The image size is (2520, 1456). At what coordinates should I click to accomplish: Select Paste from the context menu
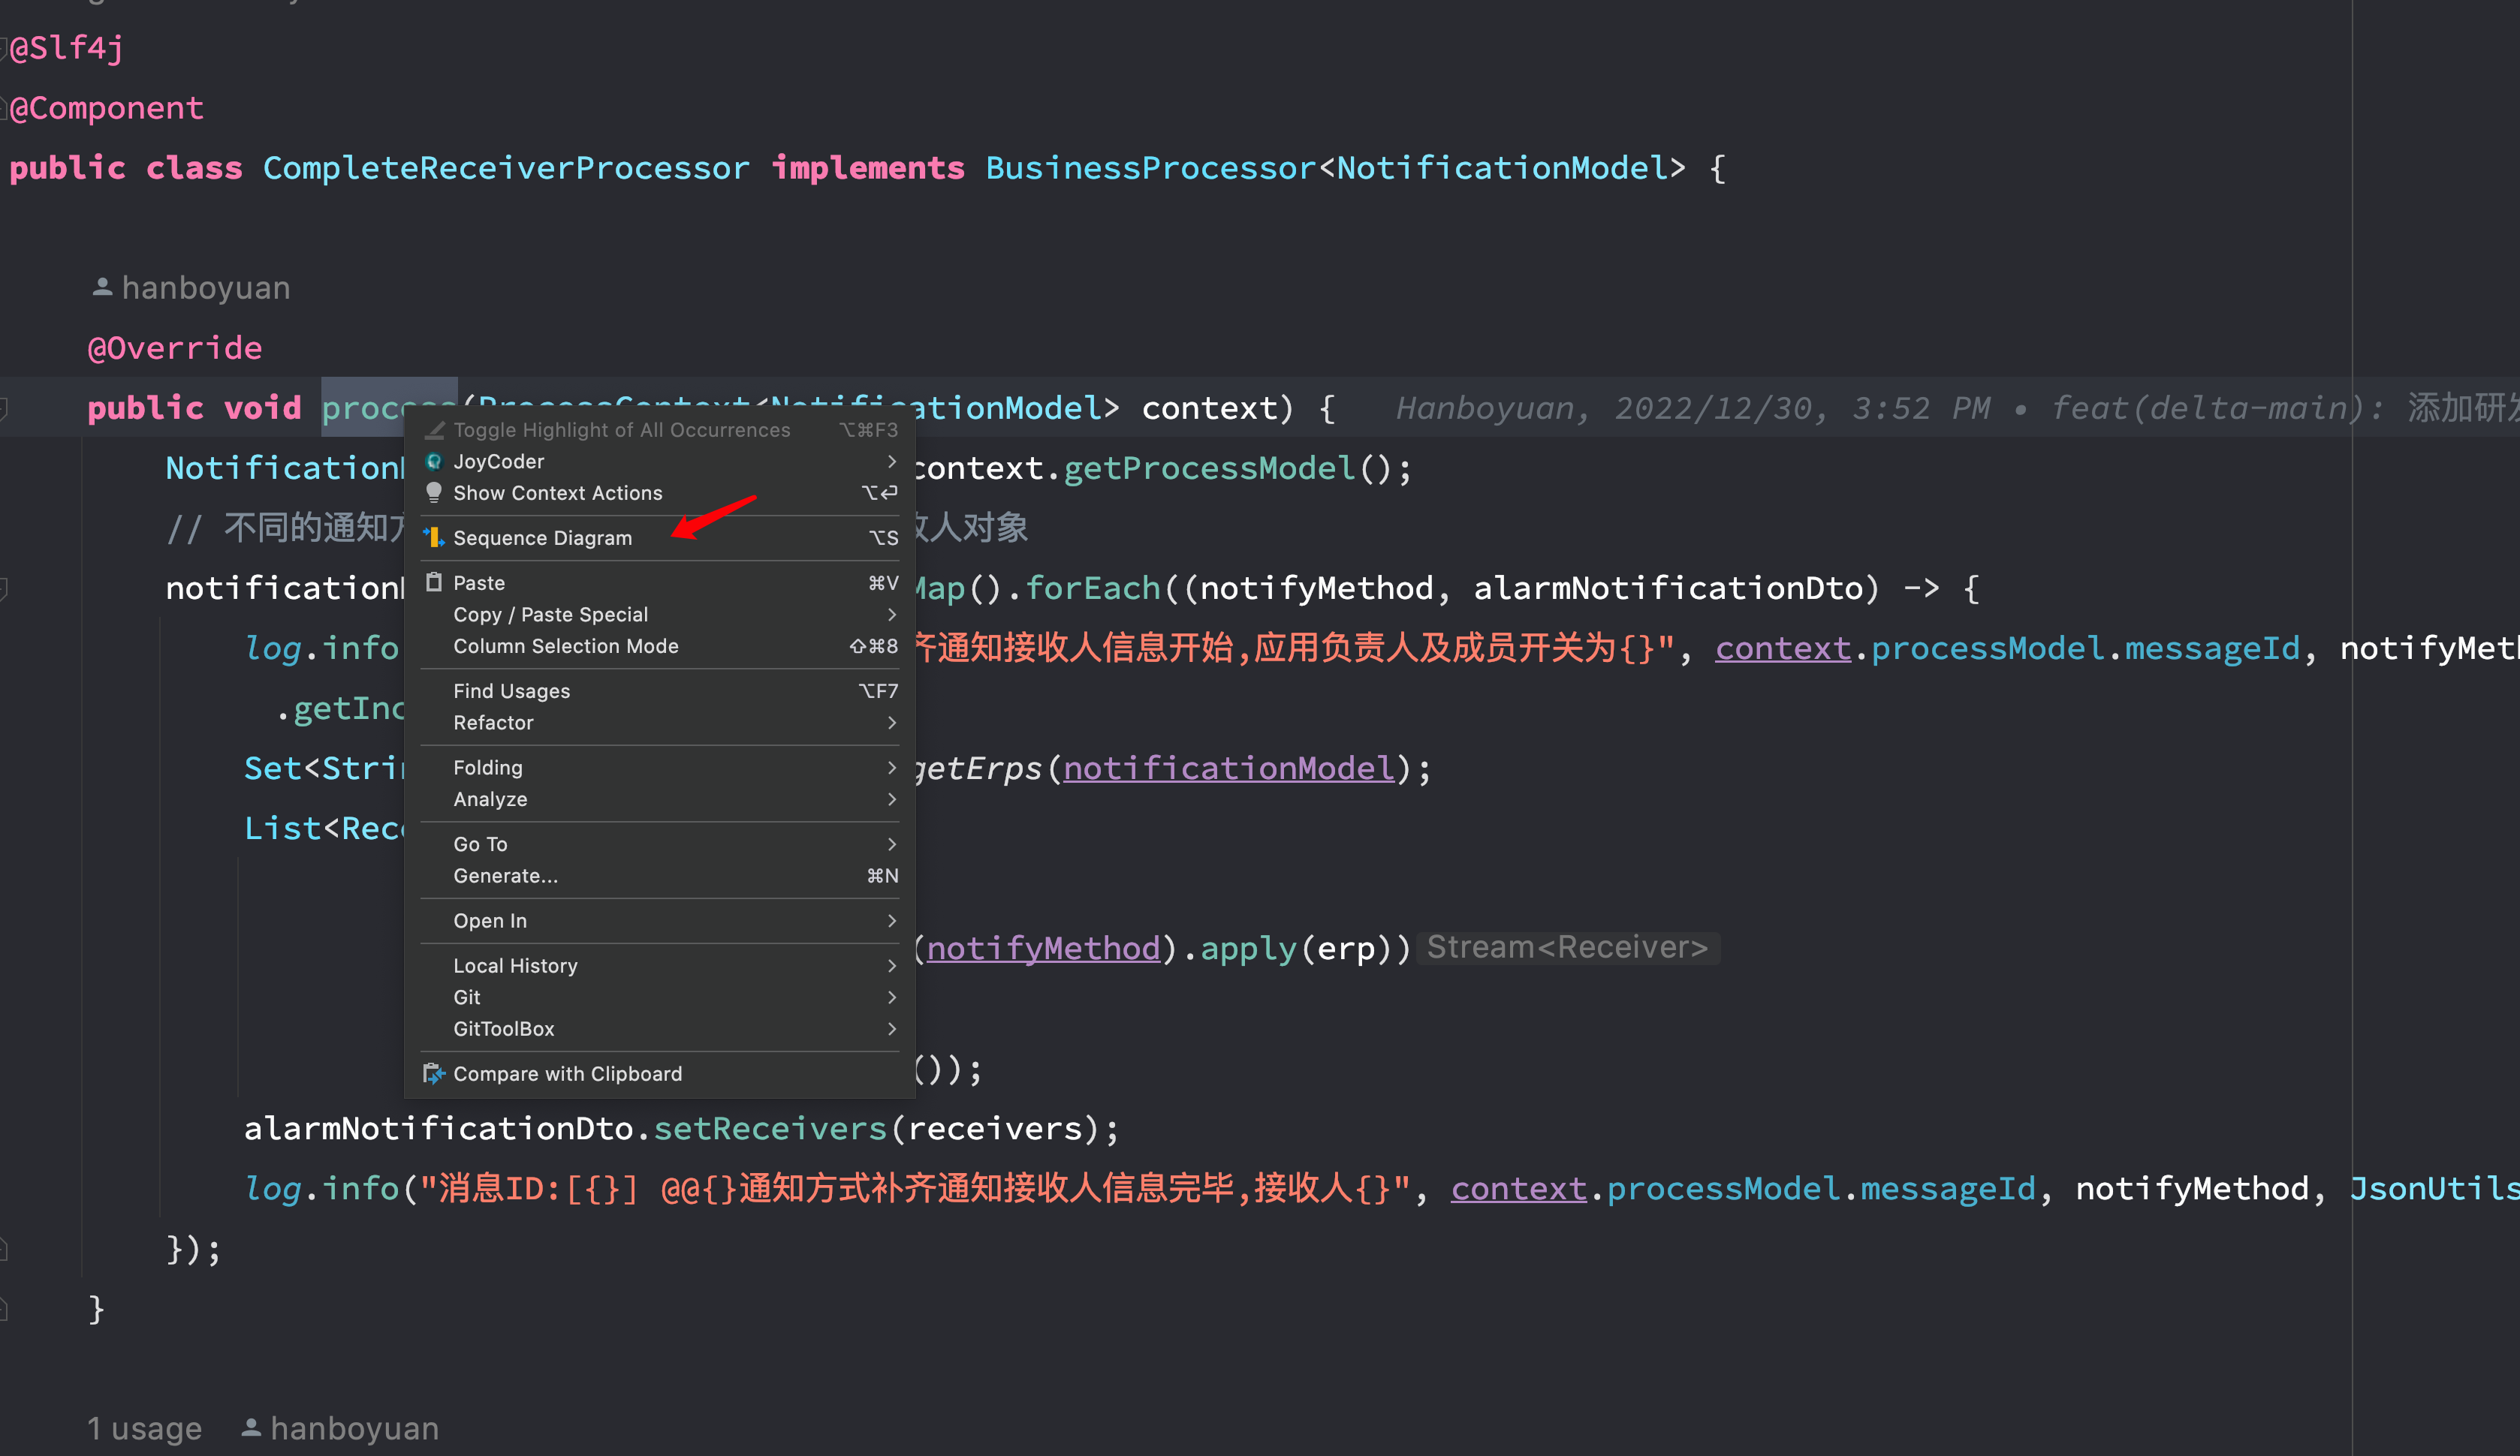pyautogui.click(x=660, y=582)
